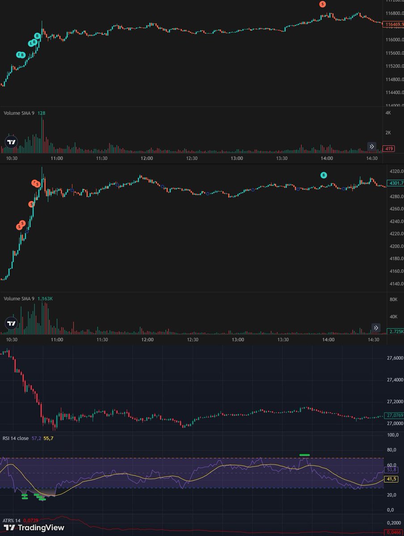Click the 27,2000 price axis label
The width and height of the screenshot is (404, 536).
tap(394, 402)
